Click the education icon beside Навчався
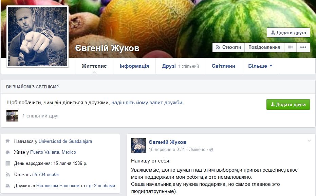316x196 pixels. 8,141
